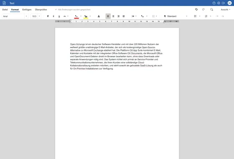The width and height of the screenshot is (234, 159).
Task: Click the underlined word Open-Source-
Action: point(148,47)
